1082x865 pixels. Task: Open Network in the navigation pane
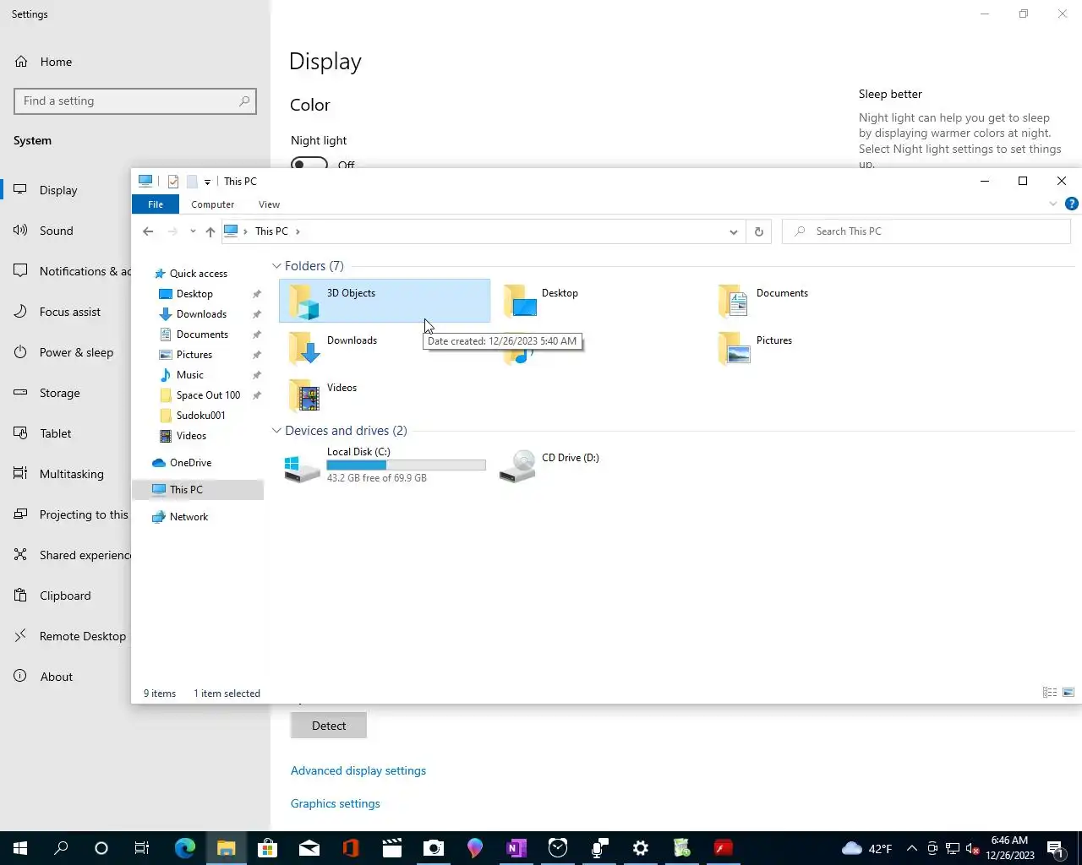coord(189,517)
